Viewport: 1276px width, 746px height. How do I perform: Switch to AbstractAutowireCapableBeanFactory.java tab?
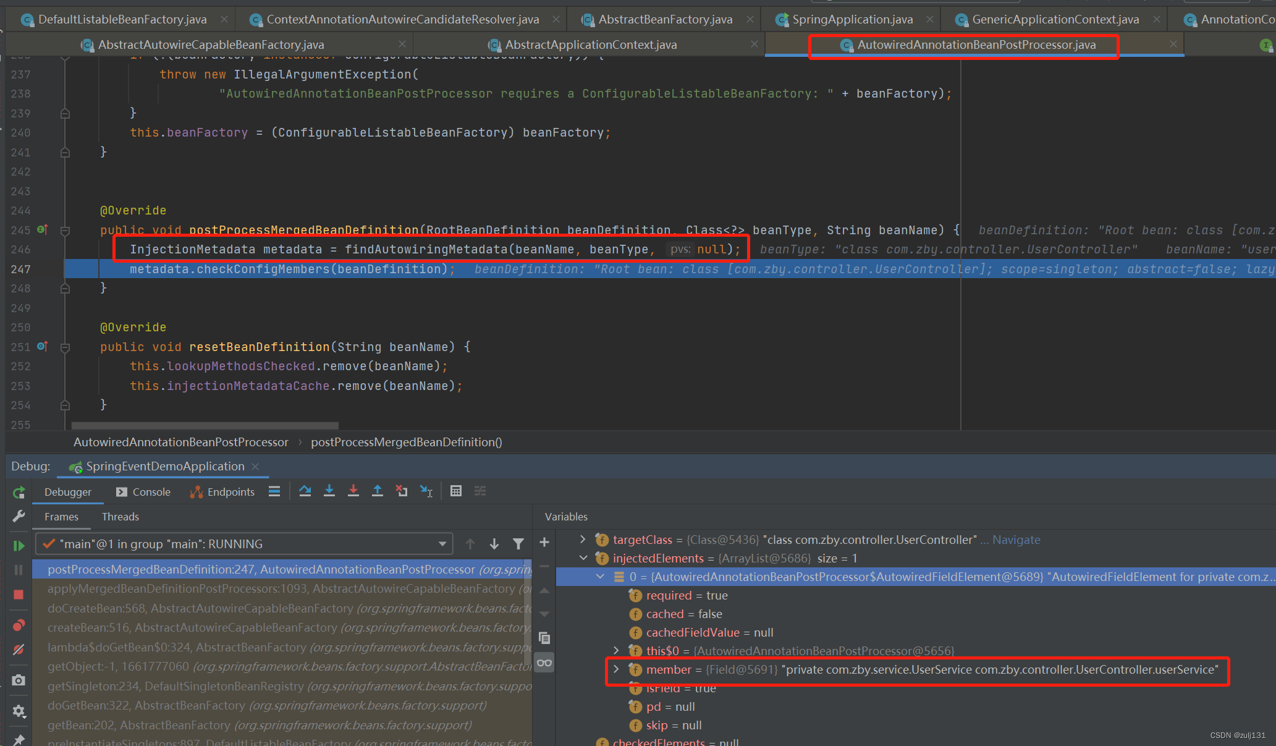click(x=211, y=45)
